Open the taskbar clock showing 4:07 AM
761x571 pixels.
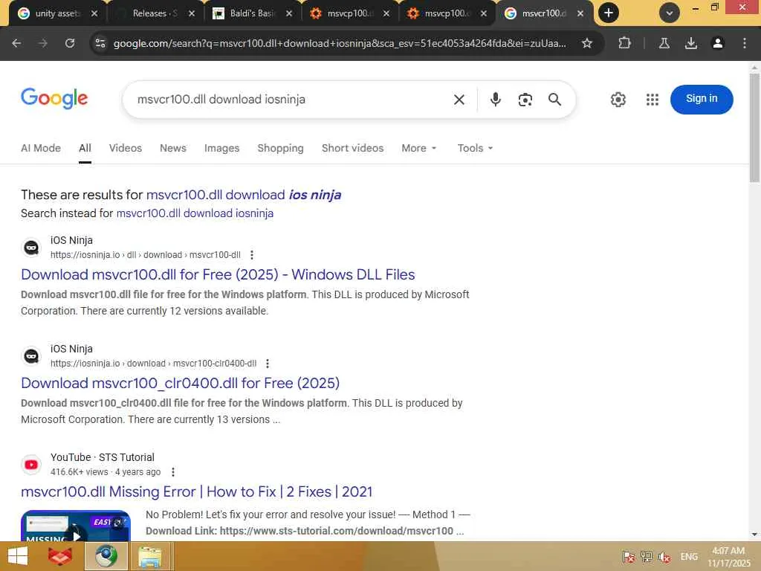pos(728,557)
